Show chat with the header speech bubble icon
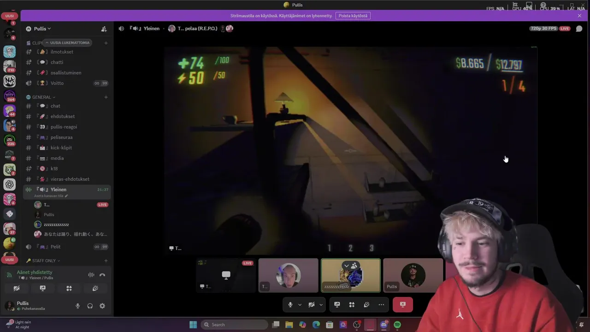This screenshot has height=332, width=590. (x=579, y=29)
